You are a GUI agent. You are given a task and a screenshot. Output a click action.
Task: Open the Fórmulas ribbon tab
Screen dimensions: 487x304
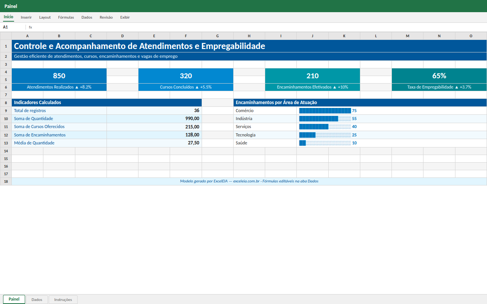pos(66,17)
